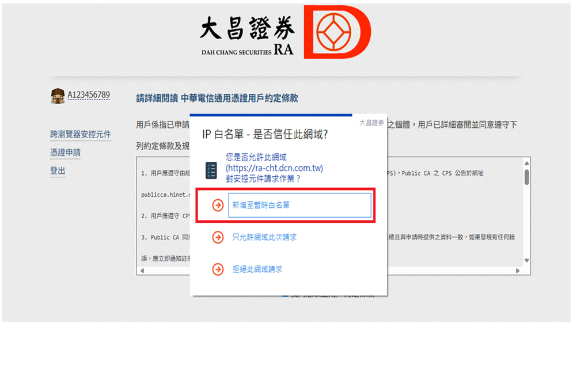The width and height of the screenshot is (573, 365).
Task: Click the terms box scroll left arrow
Action: coord(142,271)
